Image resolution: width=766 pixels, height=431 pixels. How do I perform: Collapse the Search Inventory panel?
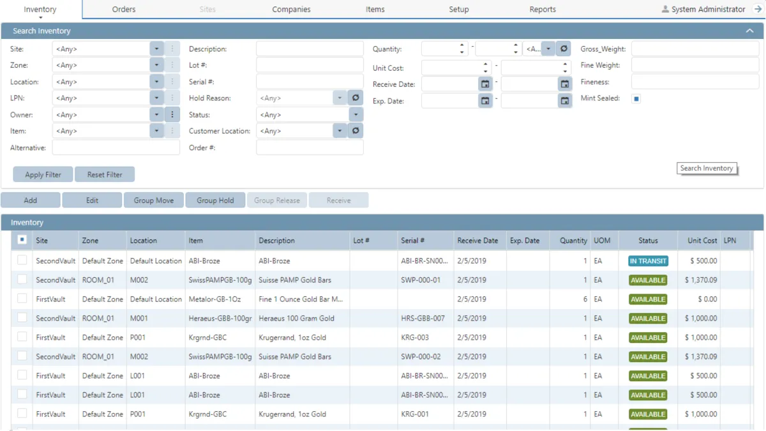tap(750, 31)
